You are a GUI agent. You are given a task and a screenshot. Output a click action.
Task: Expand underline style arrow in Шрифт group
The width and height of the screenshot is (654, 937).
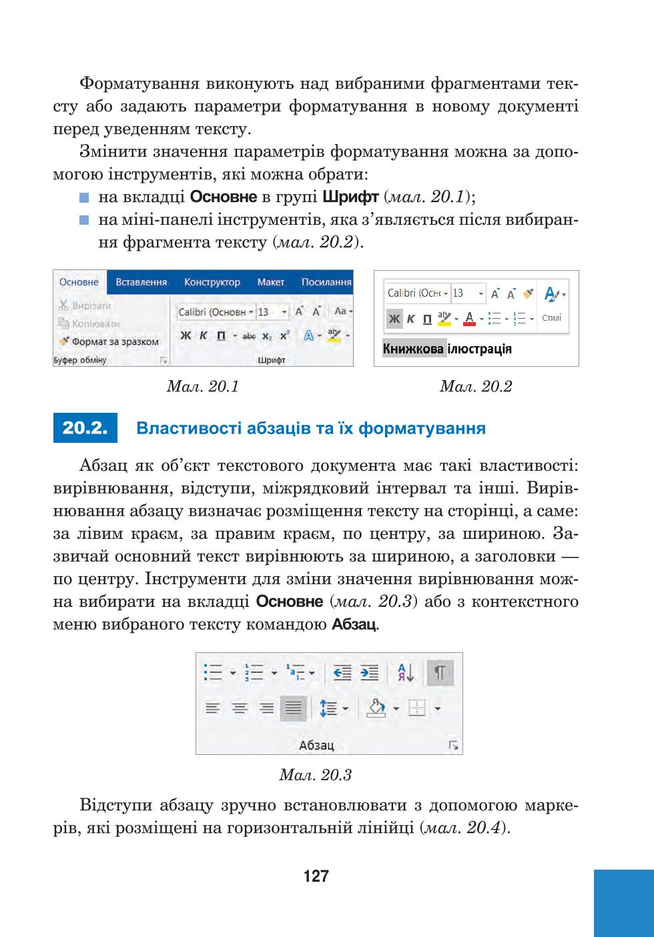[x=234, y=335]
